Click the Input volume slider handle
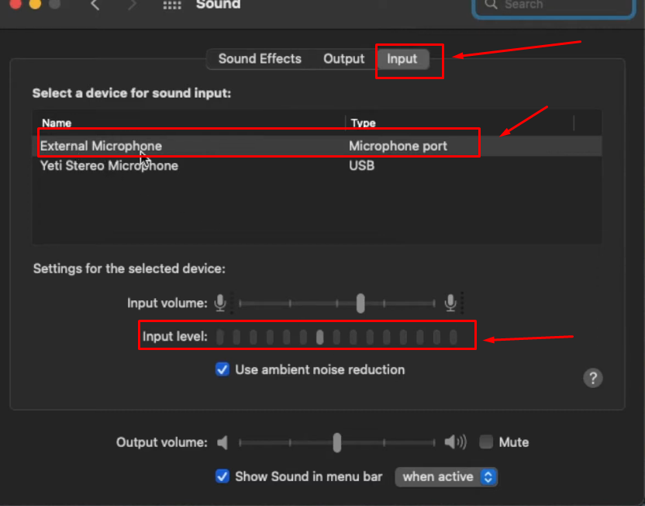 point(360,303)
